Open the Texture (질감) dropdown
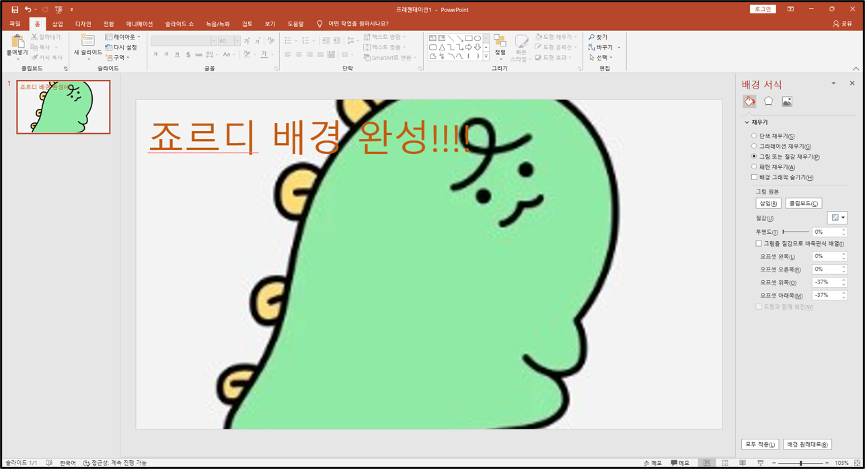Image resolution: width=865 pixels, height=469 pixels. (x=837, y=218)
